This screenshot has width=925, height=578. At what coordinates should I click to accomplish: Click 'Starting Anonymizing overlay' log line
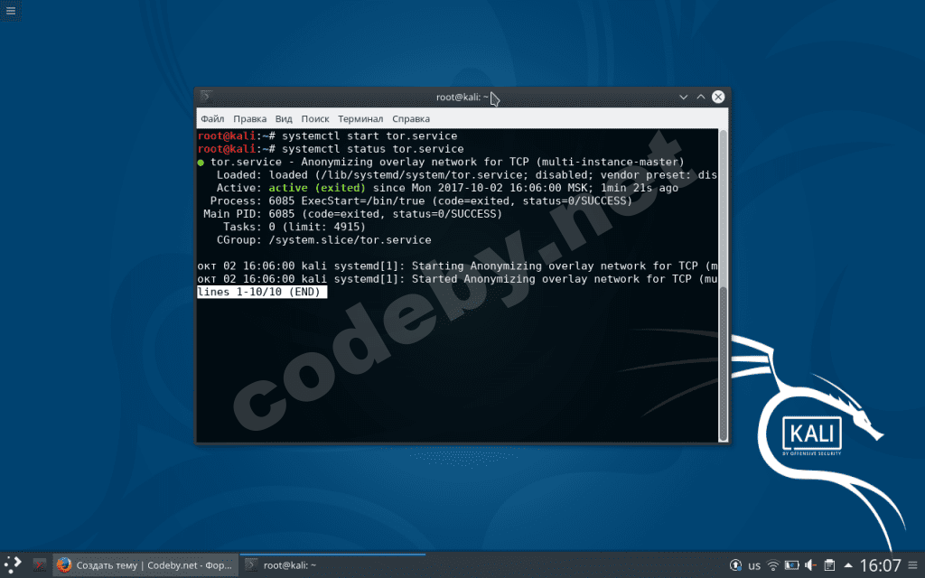tap(457, 266)
